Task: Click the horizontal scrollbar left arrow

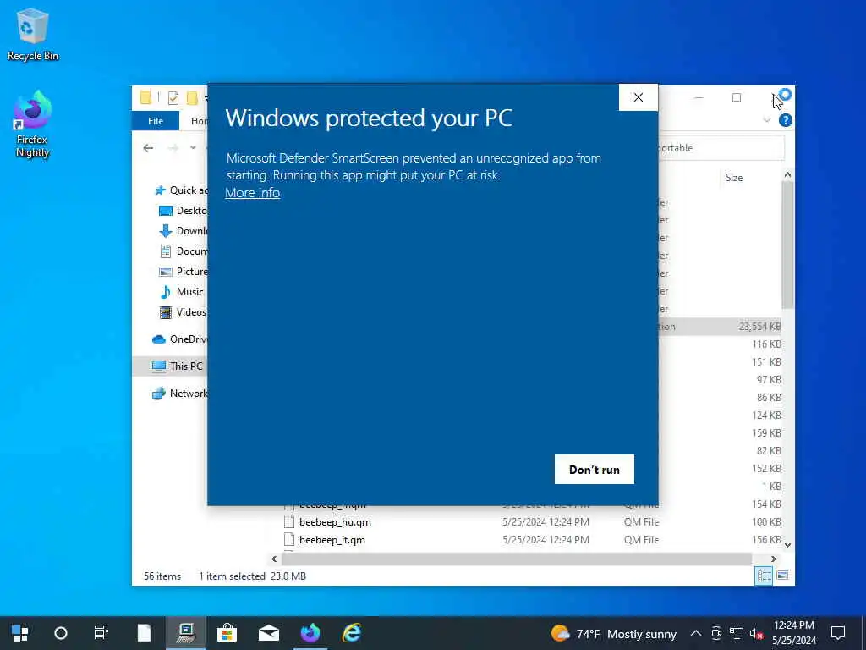Action: click(275, 559)
